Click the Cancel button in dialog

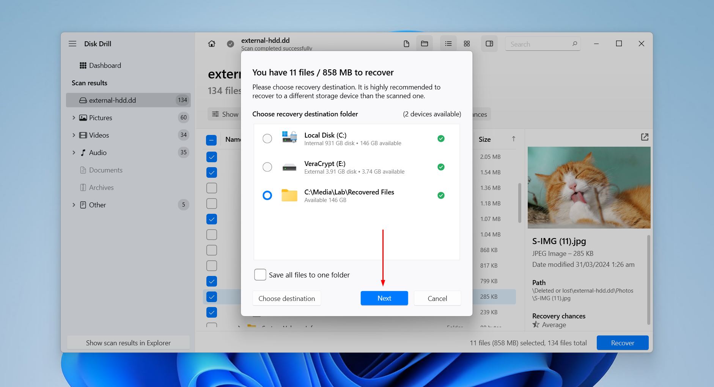(x=437, y=298)
